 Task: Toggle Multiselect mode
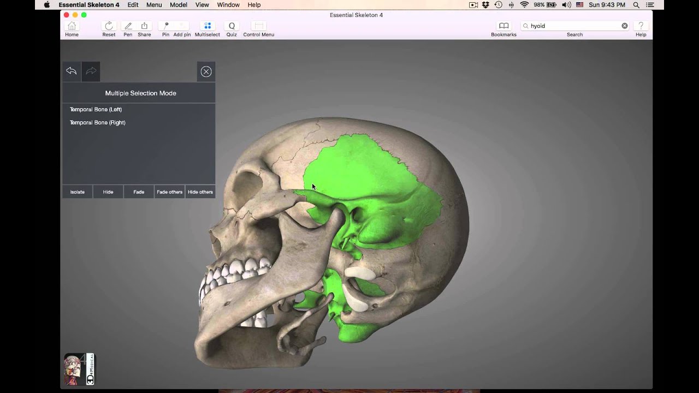208,29
